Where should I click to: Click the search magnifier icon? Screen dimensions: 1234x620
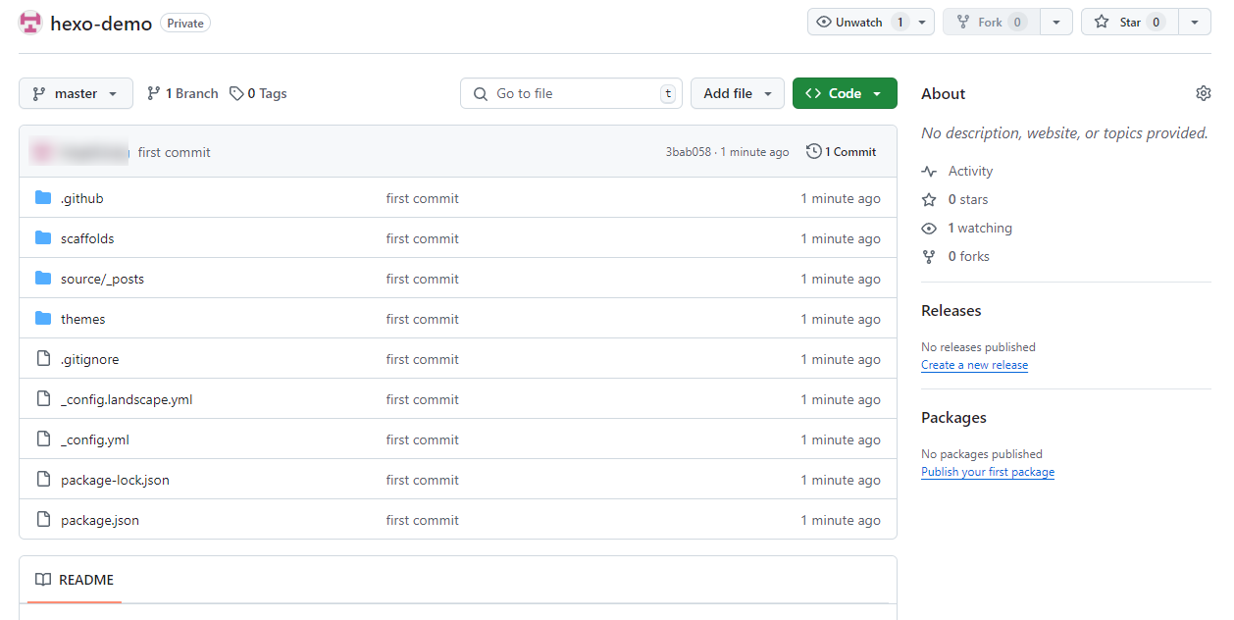point(481,93)
